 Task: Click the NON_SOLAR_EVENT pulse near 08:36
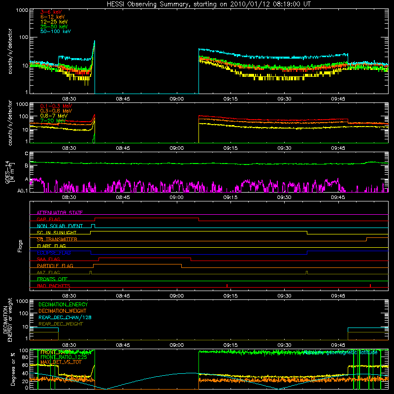tap(93, 226)
